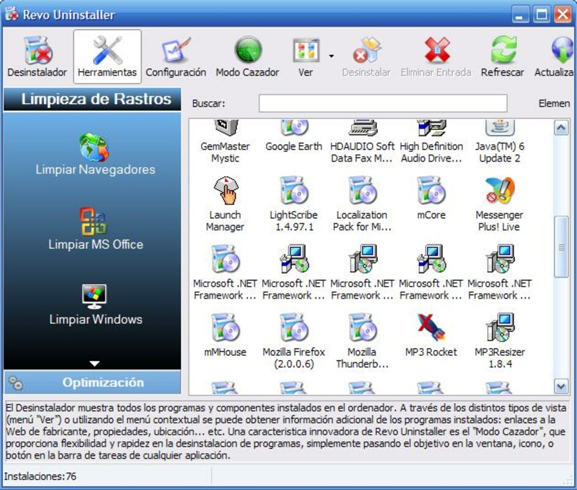
Task: Click the Buscar search input field
Action: 382,104
